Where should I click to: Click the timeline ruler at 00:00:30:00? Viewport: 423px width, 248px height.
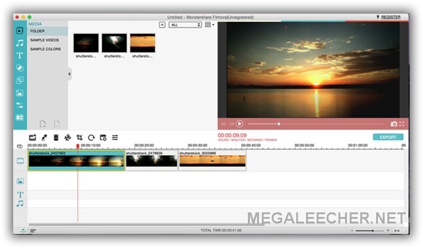198,145
